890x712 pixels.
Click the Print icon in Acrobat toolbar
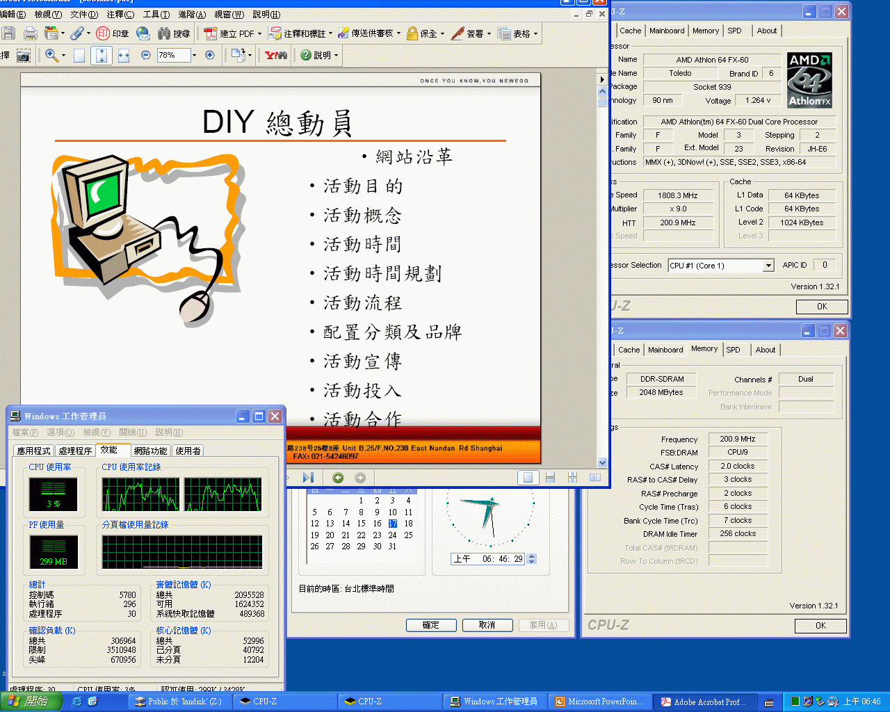click(x=30, y=33)
